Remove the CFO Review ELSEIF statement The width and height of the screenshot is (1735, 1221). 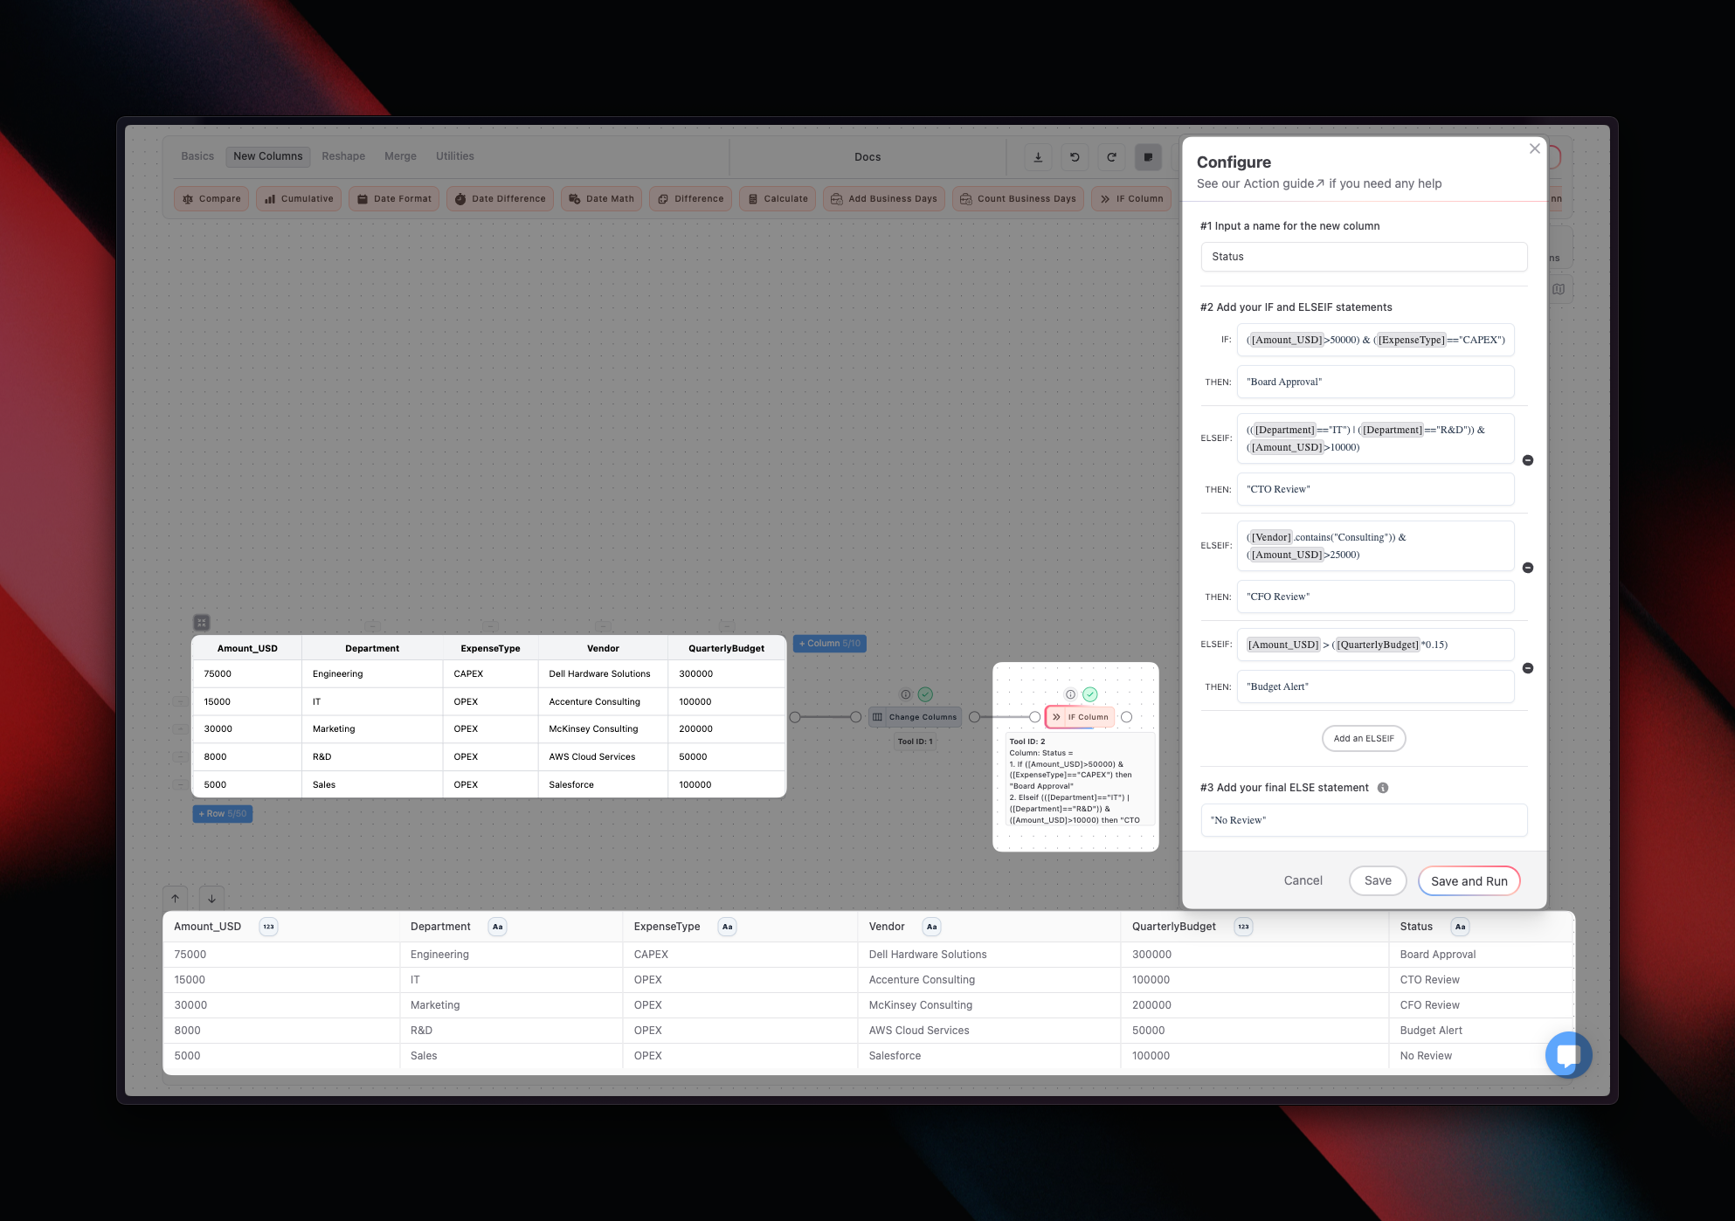pyautogui.click(x=1528, y=568)
